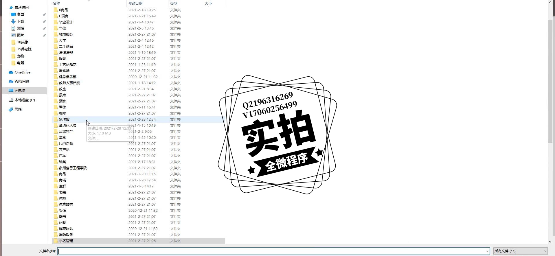Image resolution: width=555 pixels, height=256 pixels.
Task: Sort by the 修改日期 column header
Action: click(x=135, y=3)
